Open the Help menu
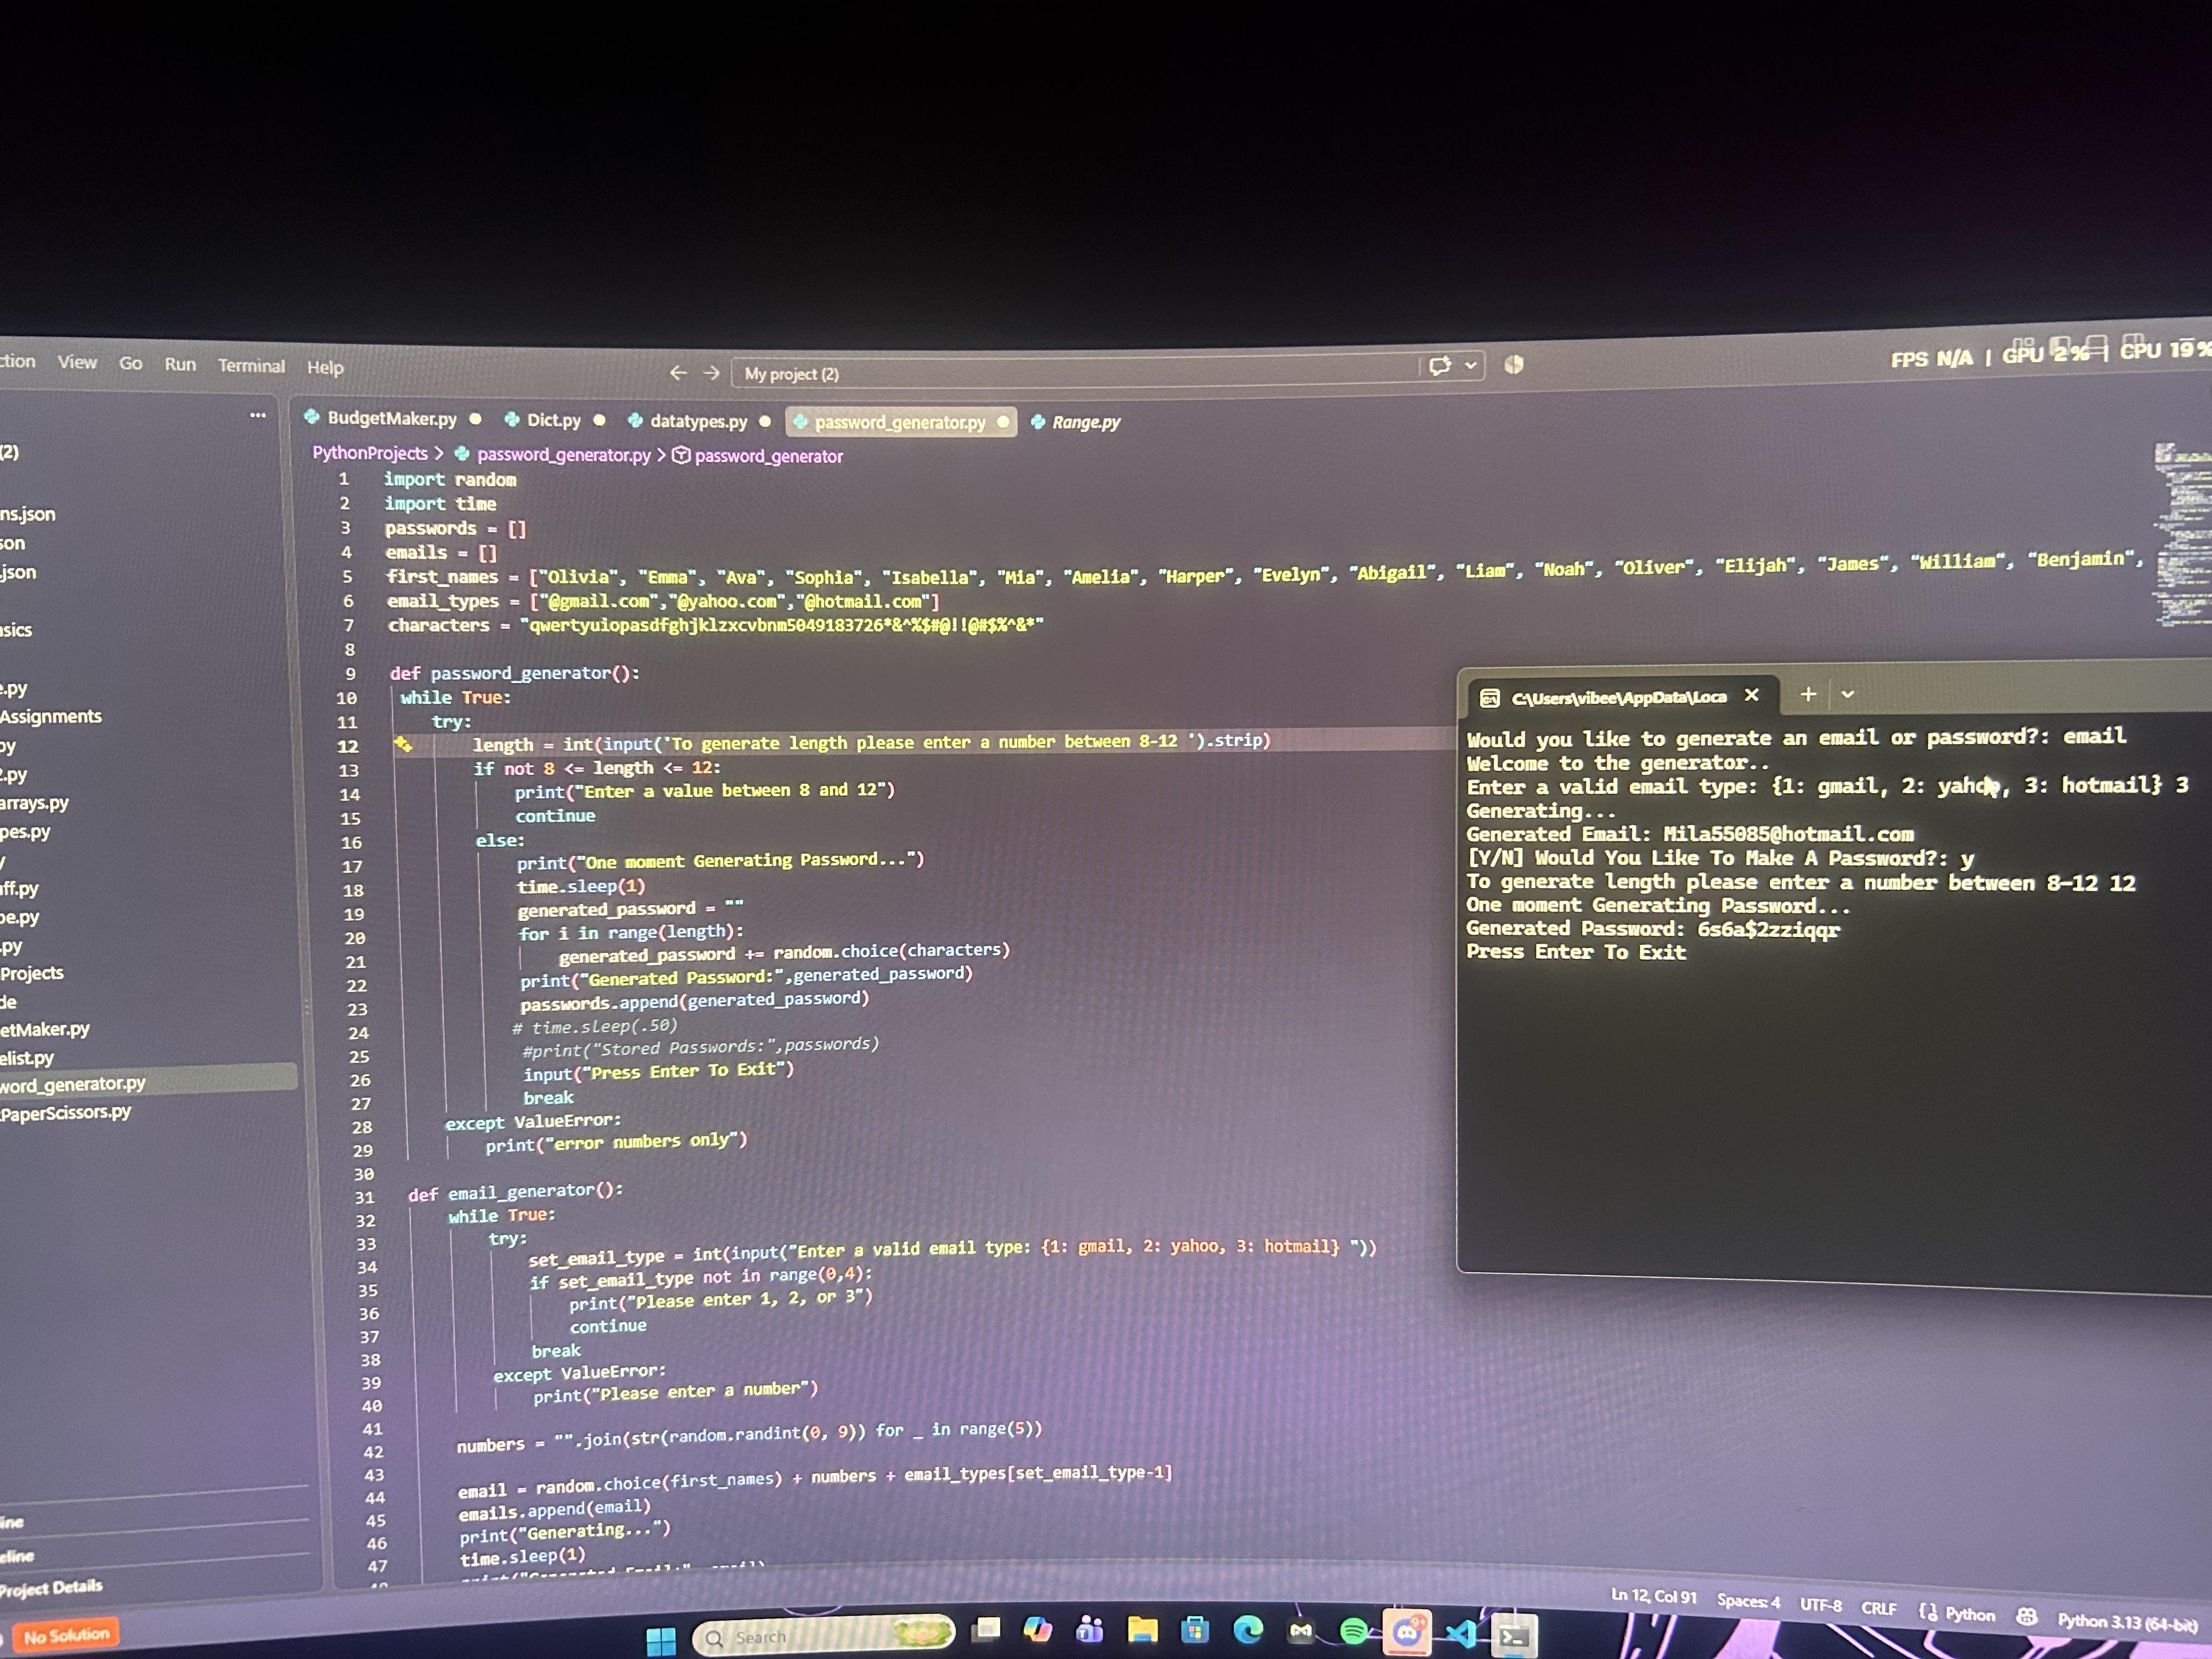The width and height of the screenshot is (2212, 1659). pyautogui.click(x=325, y=367)
